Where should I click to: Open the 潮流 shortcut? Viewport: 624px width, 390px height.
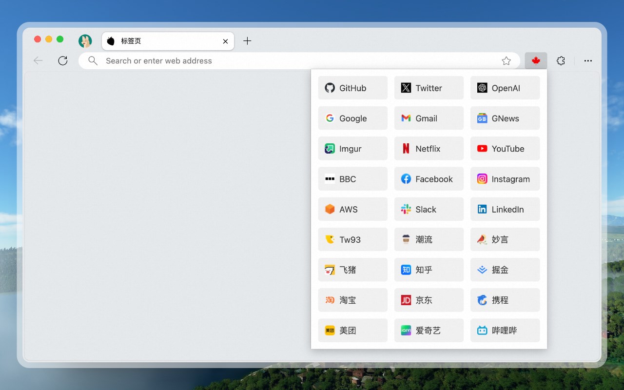click(x=429, y=239)
